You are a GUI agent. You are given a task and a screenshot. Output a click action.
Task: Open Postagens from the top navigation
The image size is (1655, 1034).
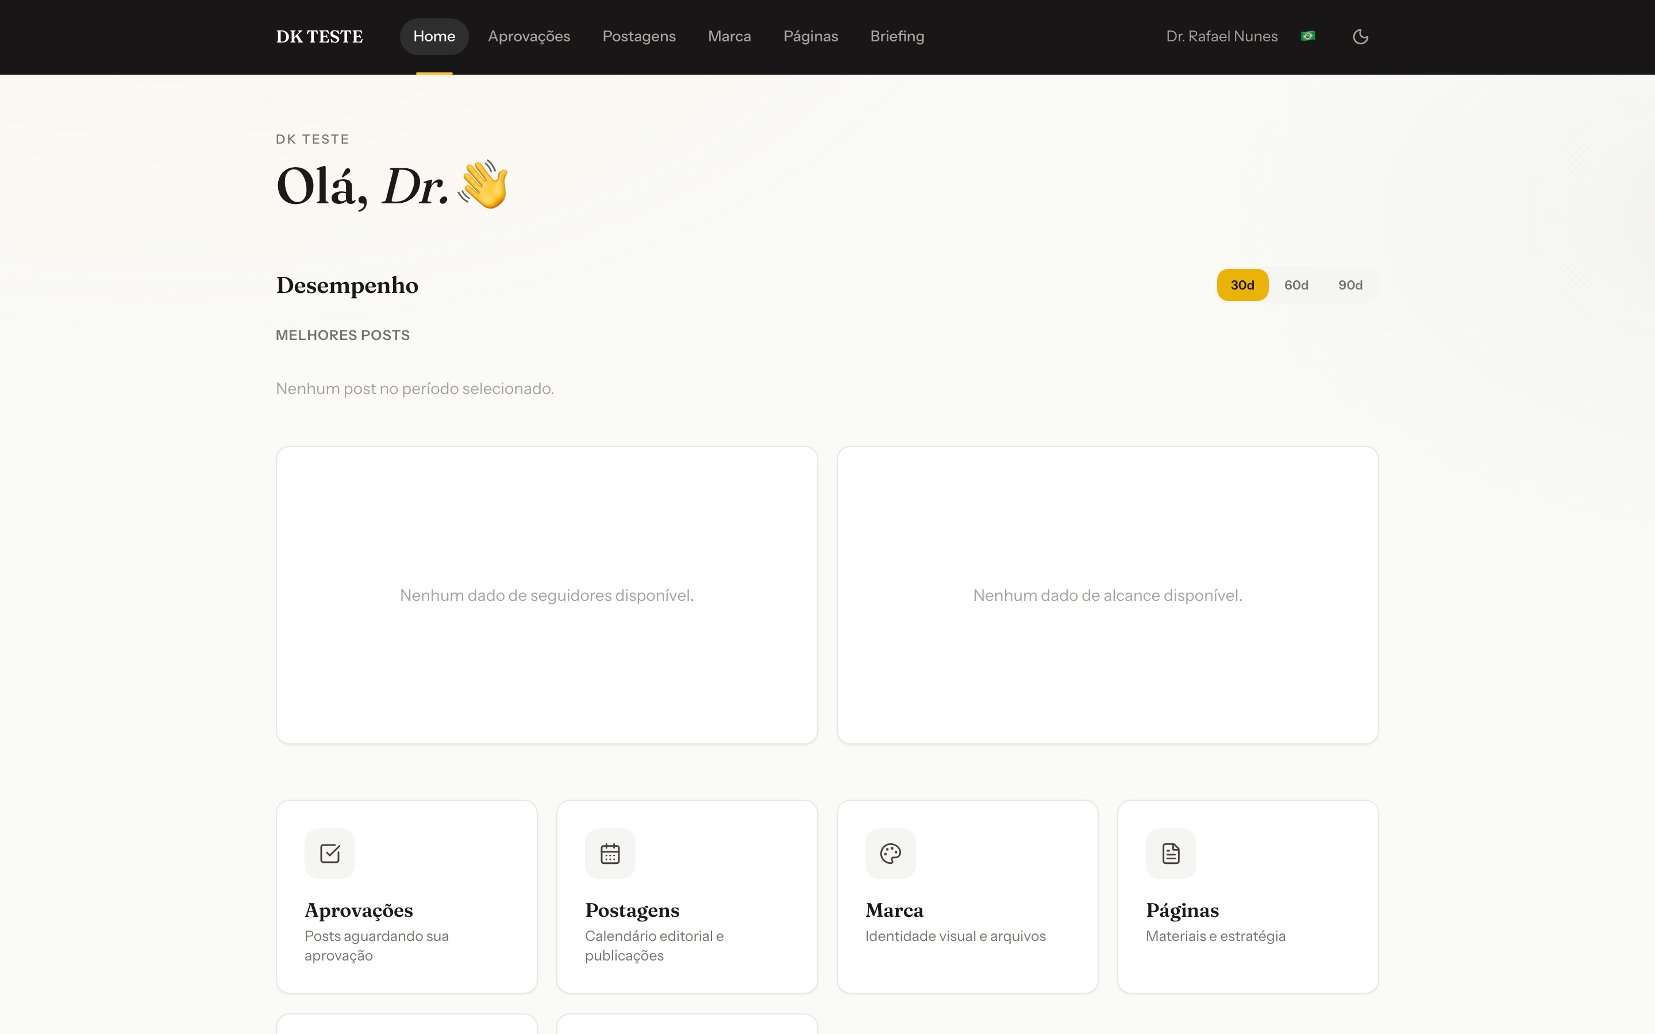(639, 36)
